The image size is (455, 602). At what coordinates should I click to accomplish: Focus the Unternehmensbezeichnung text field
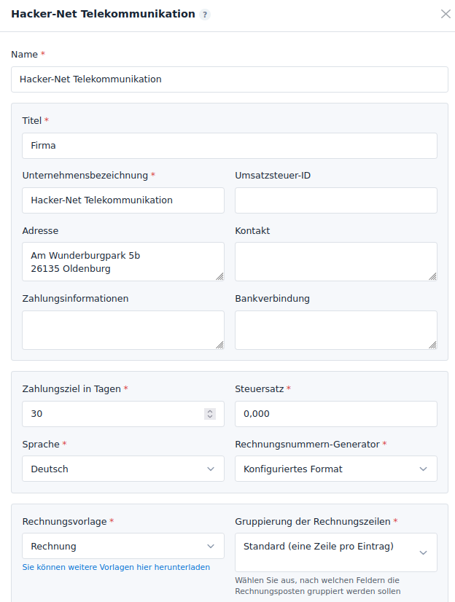pyautogui.click(x=122, y=200)
